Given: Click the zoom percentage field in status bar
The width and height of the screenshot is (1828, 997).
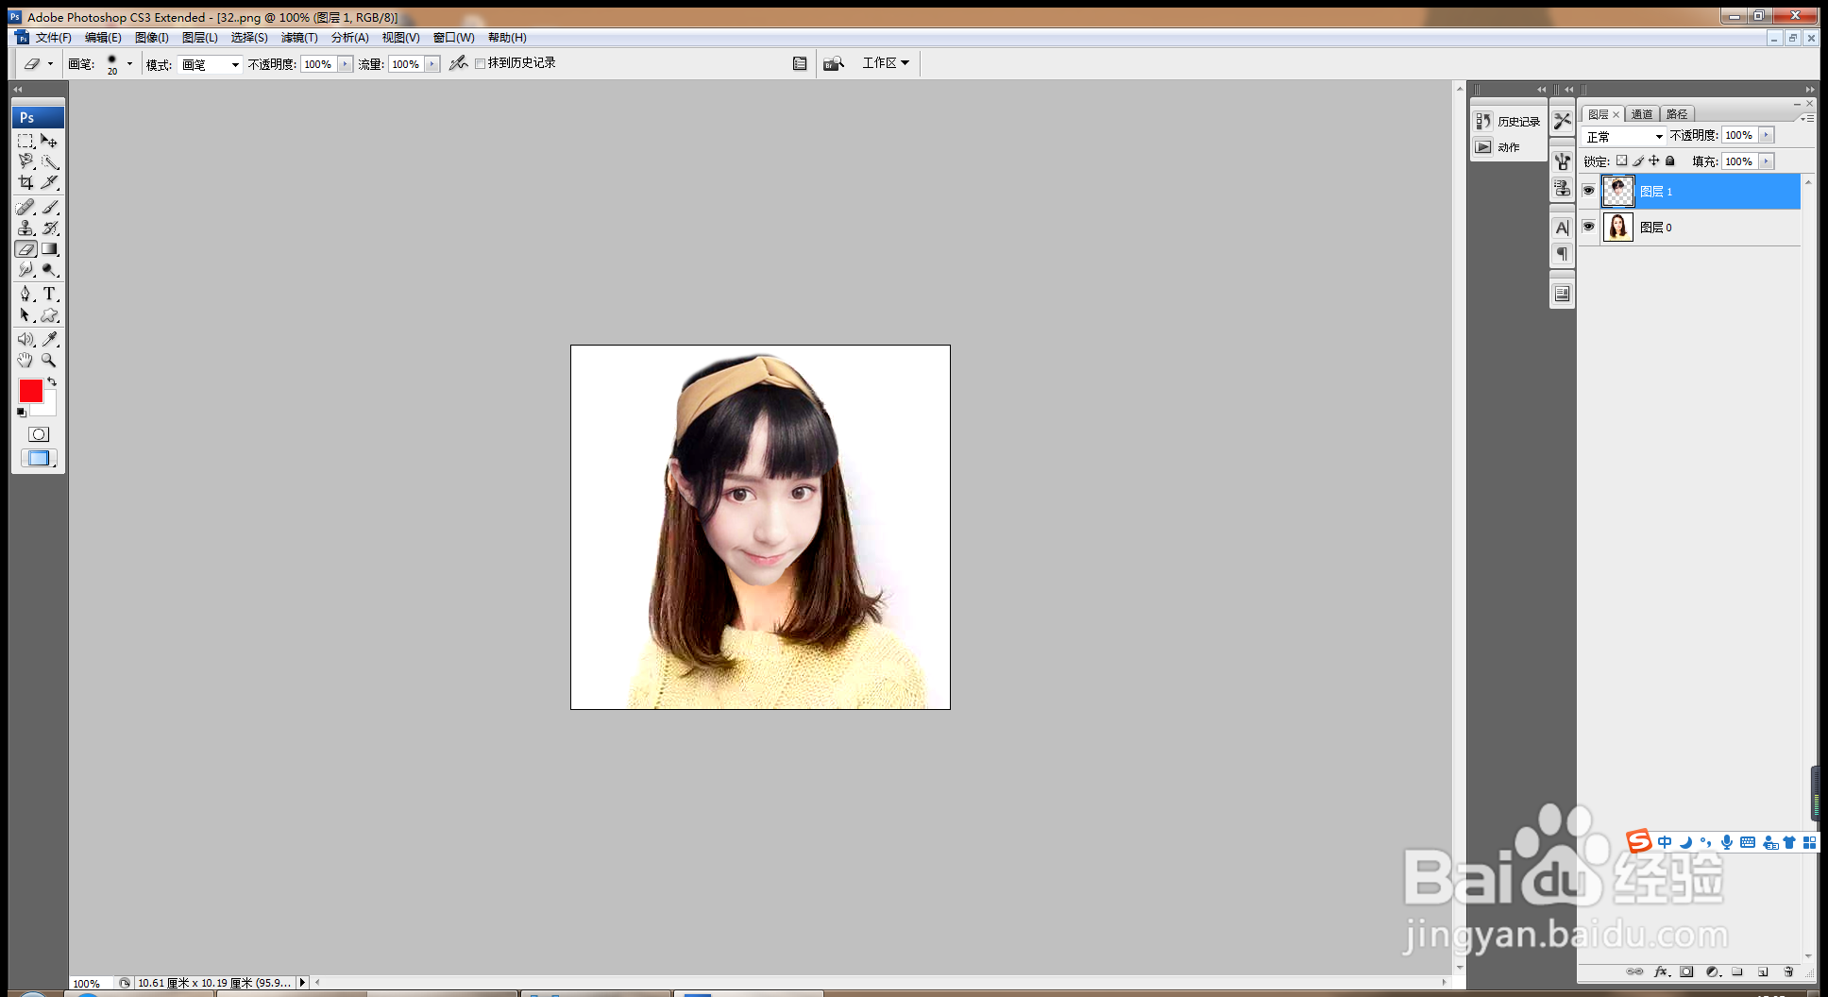Looking at the screenshot, I should click(91, 983).
